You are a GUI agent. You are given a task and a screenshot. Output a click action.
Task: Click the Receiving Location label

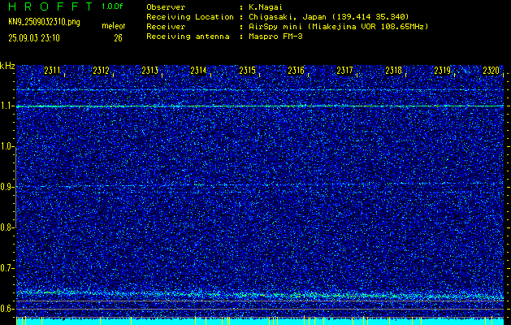point(190,16)
